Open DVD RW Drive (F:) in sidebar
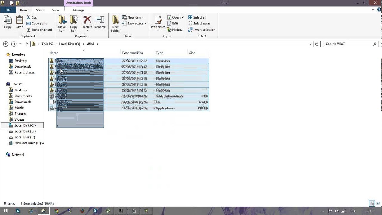382x215 pixels. 26,143
